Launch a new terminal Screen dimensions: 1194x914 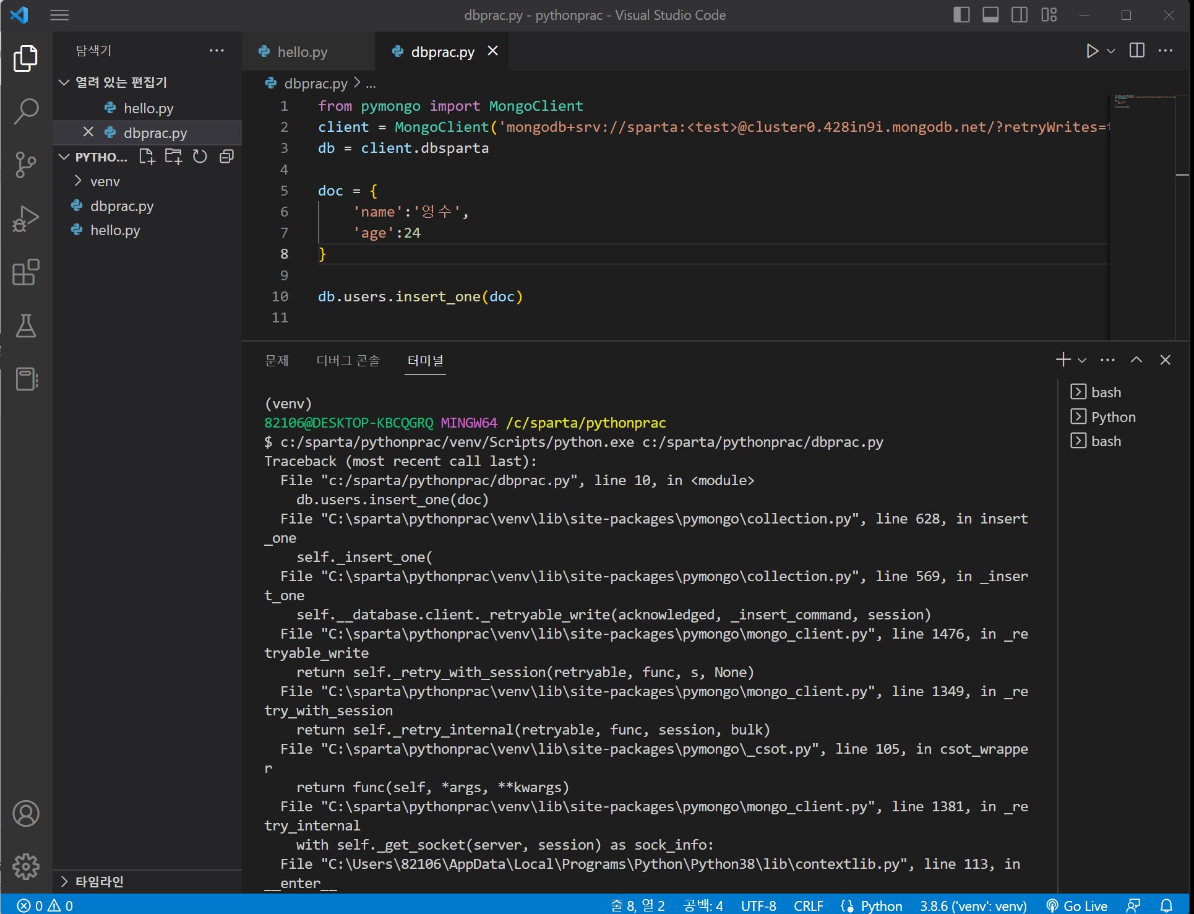pos(1063,360)
